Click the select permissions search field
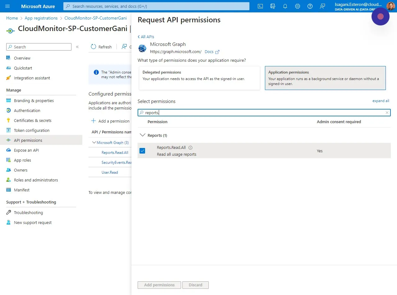 264,113
